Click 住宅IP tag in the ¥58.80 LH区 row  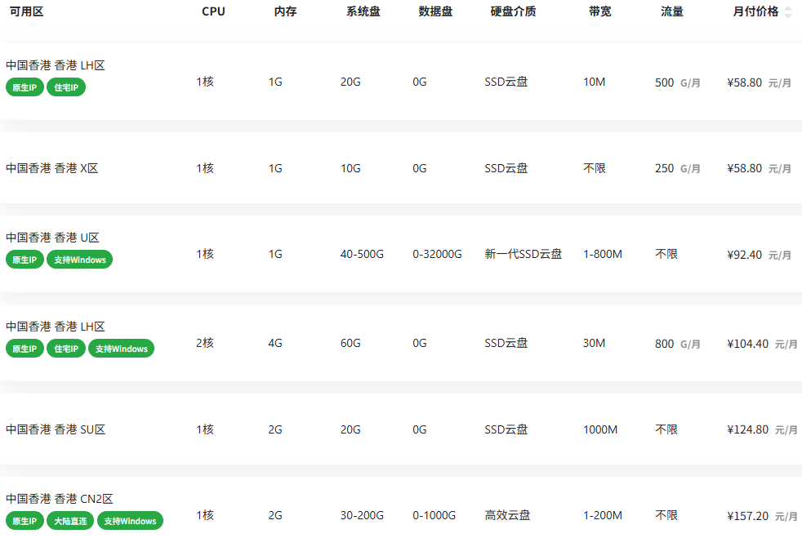66,87
